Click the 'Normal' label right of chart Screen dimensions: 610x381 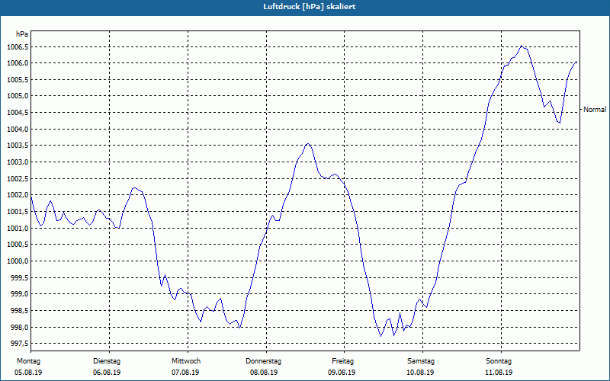coord(595,110)
